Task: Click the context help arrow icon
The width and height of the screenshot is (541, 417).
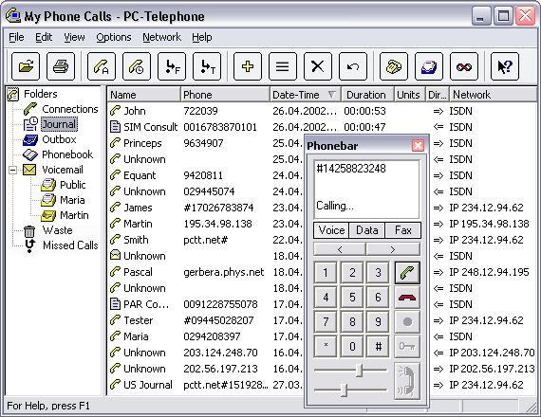Action: (505, 66)
